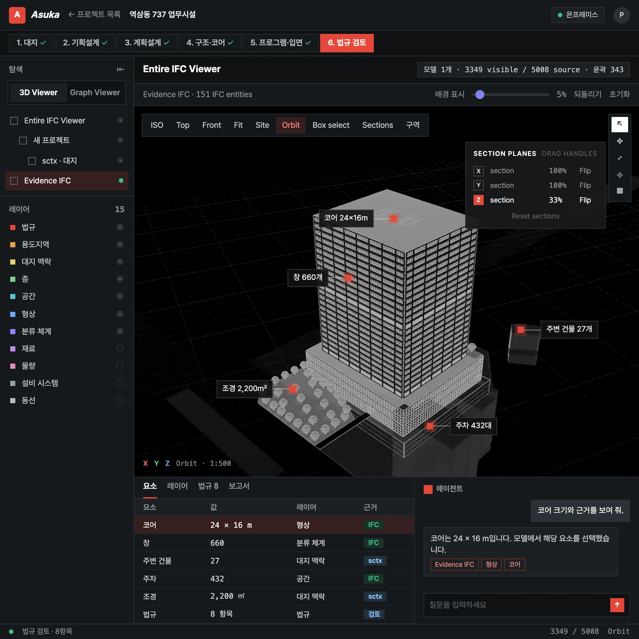This screenshot has height=639, width=639.
Task: Click the 조경 2,200m² red marker
Action: tap(293, 389)
